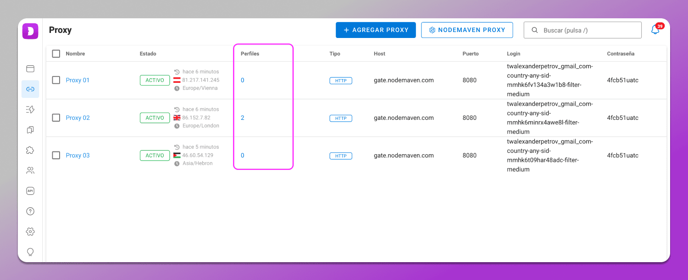Image resolution: width=688 pixels, height=280 pixels.
Task: Click the NODEMAVEN PROXY button
Action: pyautogui.click(x=467, y=30)
